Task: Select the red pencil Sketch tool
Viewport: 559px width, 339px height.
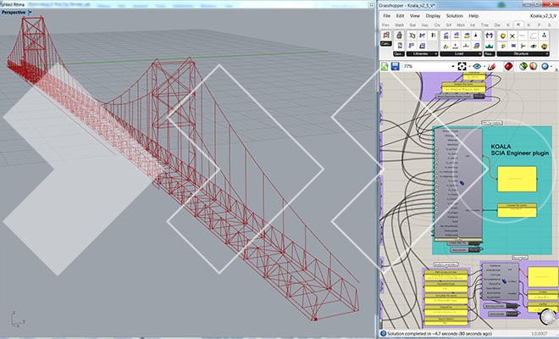Action: click(491, 66)
